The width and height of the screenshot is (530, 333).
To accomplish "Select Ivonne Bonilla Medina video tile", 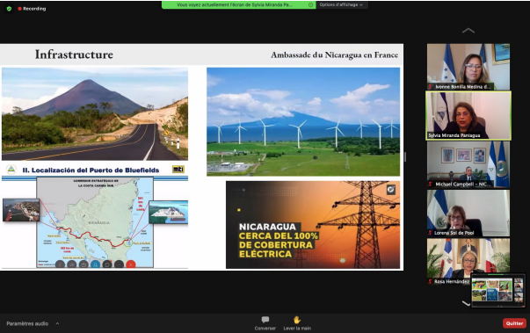I will pyautogui.click(x=468, y=67).
